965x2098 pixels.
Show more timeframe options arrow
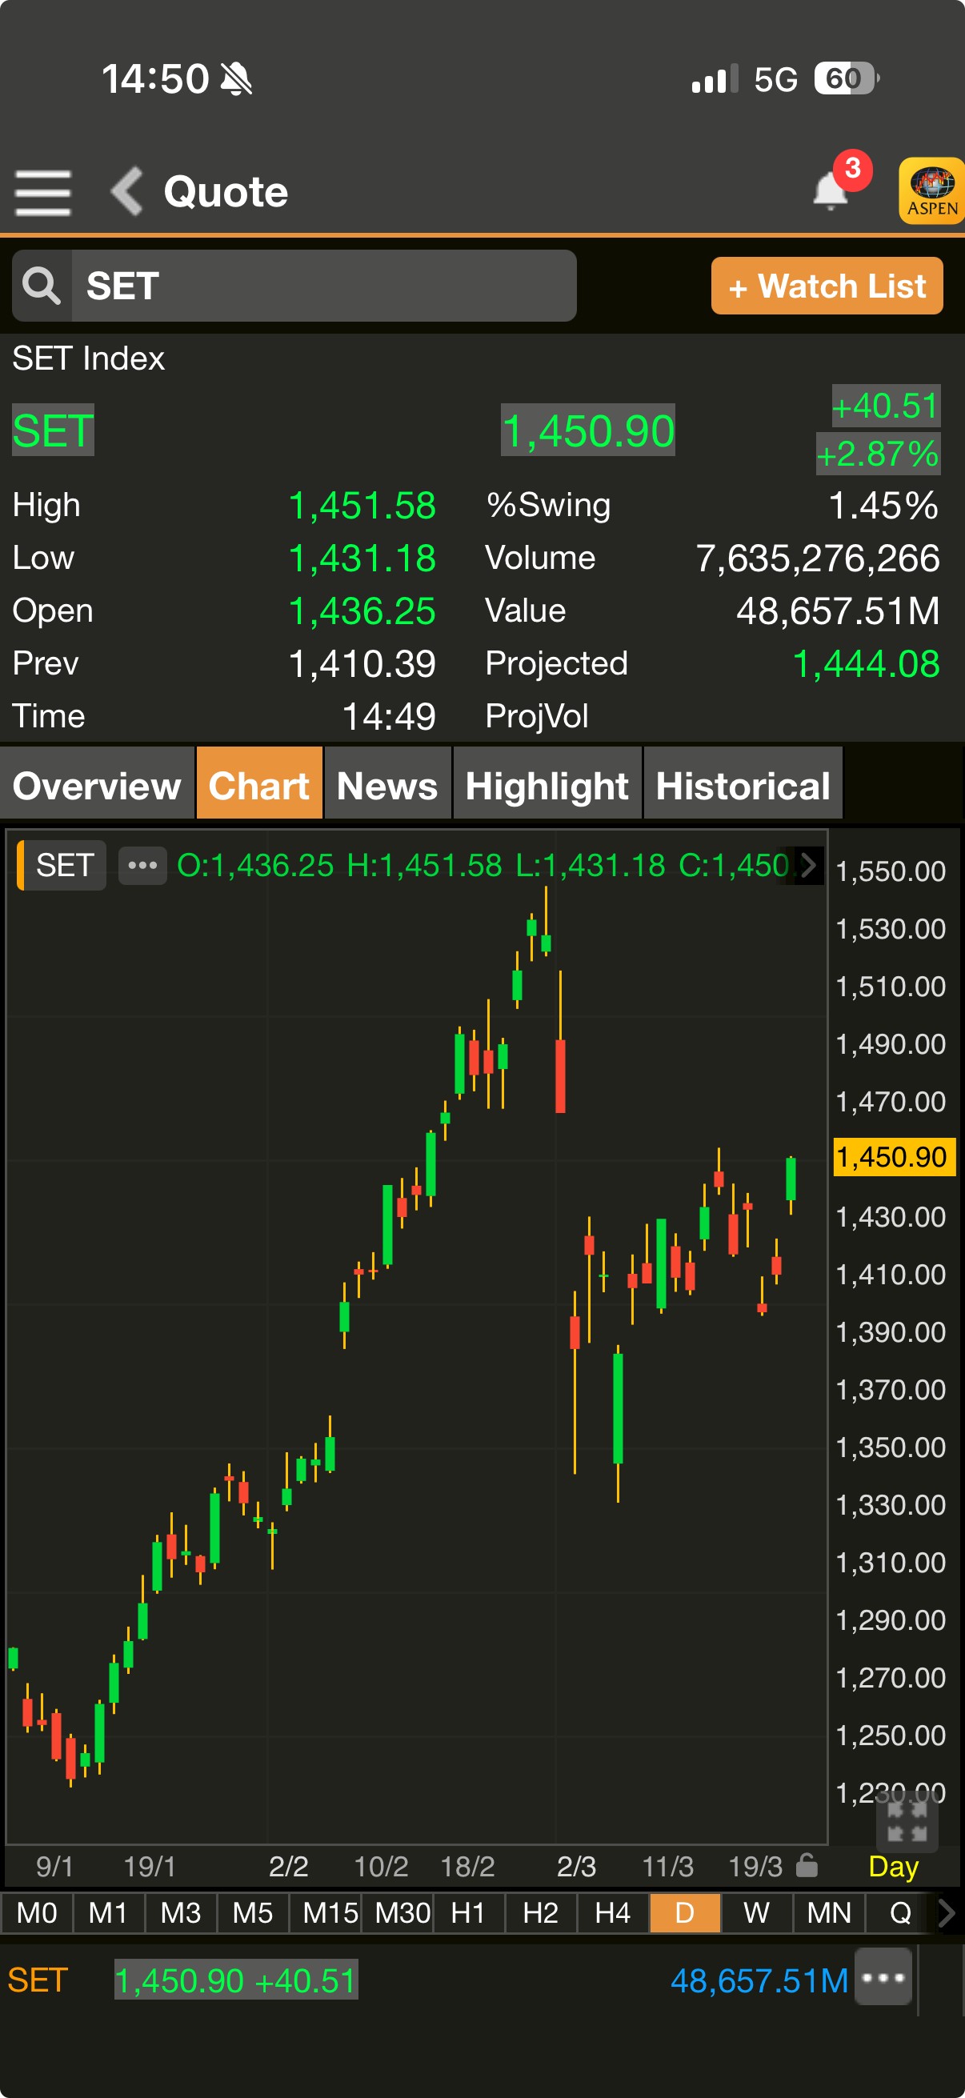(x=947, y=1912)
